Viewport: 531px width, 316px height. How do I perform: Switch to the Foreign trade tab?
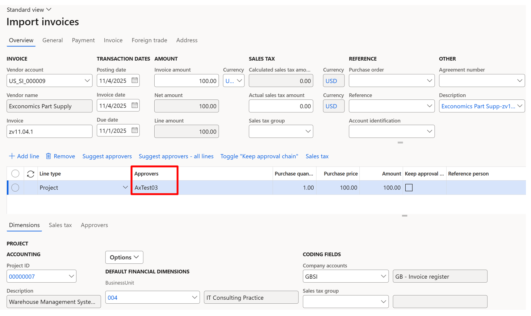(149, 40)
